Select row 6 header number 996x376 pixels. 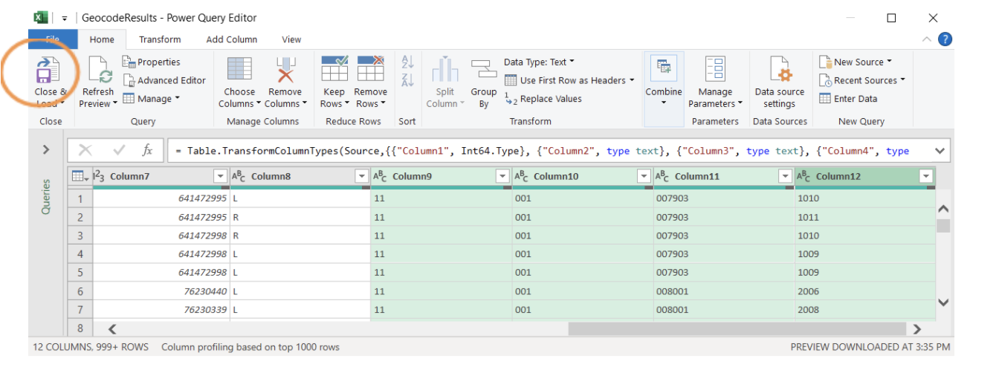(80, 291)
